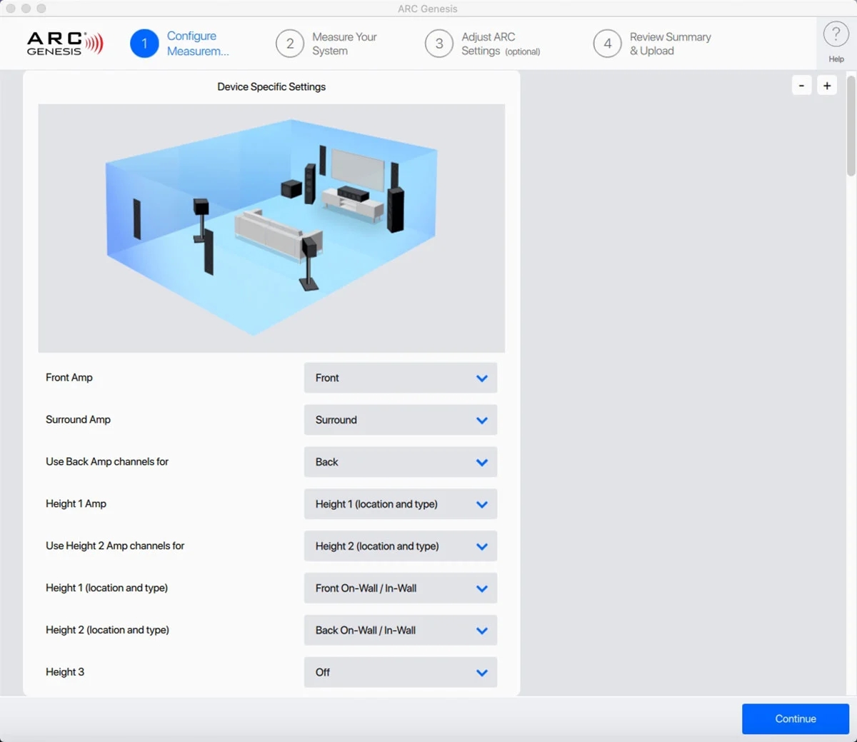Open the Help question mark icon
Screen dimensions: 857x742
(x=836, y=34)
